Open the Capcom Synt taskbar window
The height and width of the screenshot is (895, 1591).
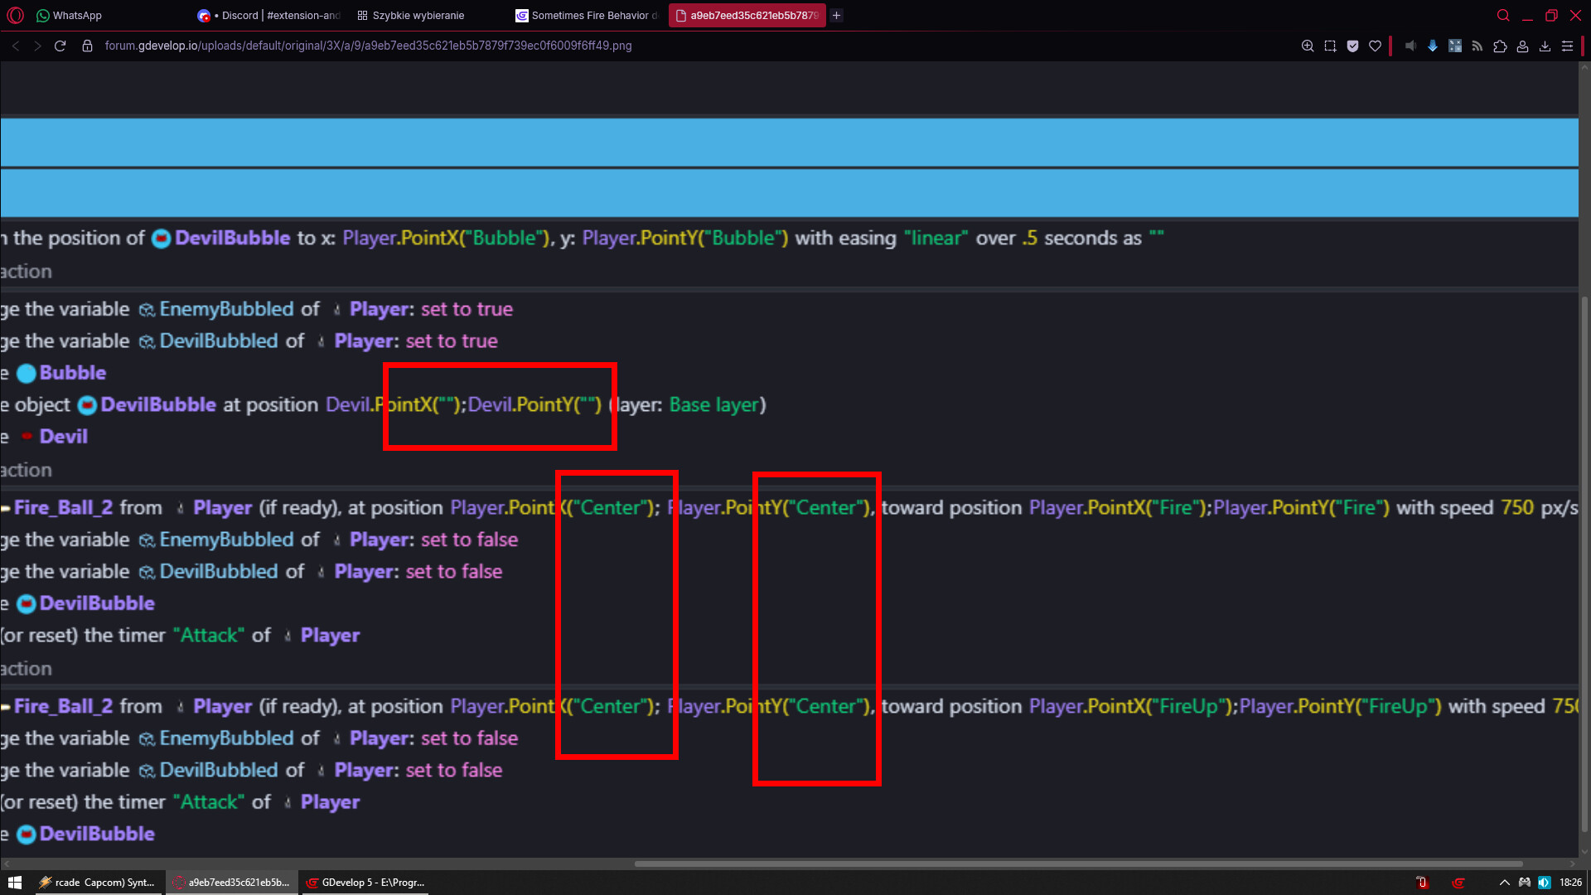98,883
